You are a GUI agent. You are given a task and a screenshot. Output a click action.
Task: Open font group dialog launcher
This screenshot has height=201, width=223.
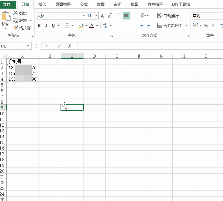tap(111, 36)
